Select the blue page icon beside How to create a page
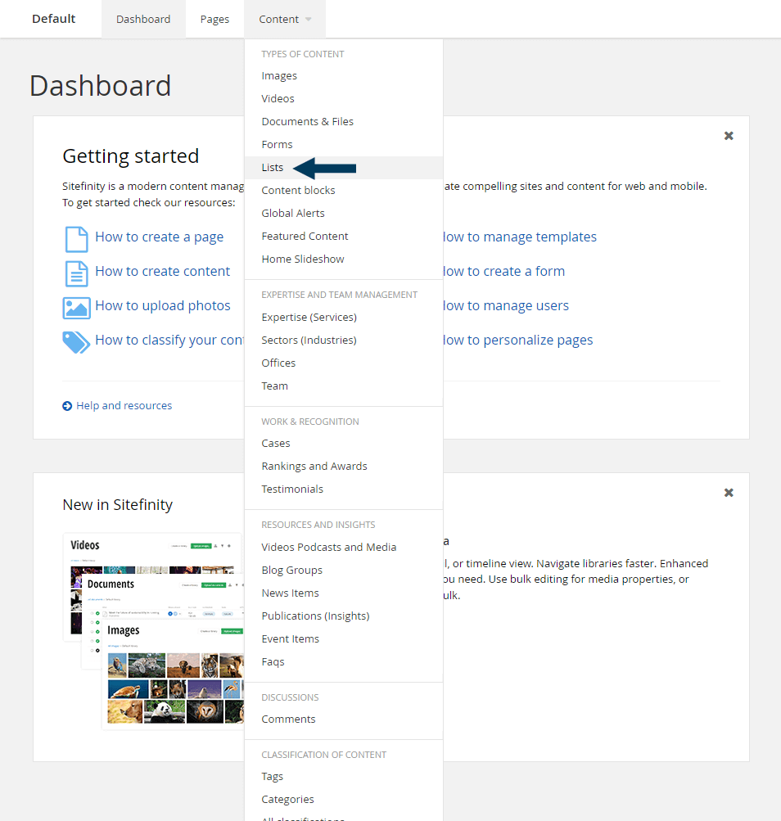 click(75, 237)
